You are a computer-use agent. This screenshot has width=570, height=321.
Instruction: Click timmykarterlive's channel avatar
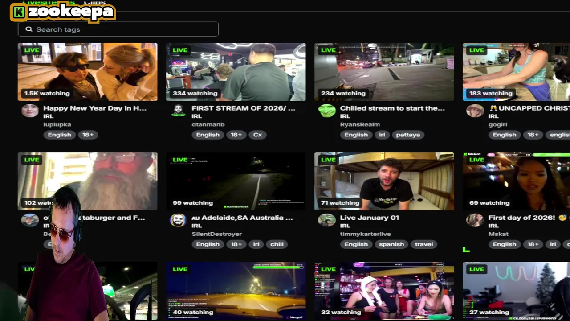point(326,220)
